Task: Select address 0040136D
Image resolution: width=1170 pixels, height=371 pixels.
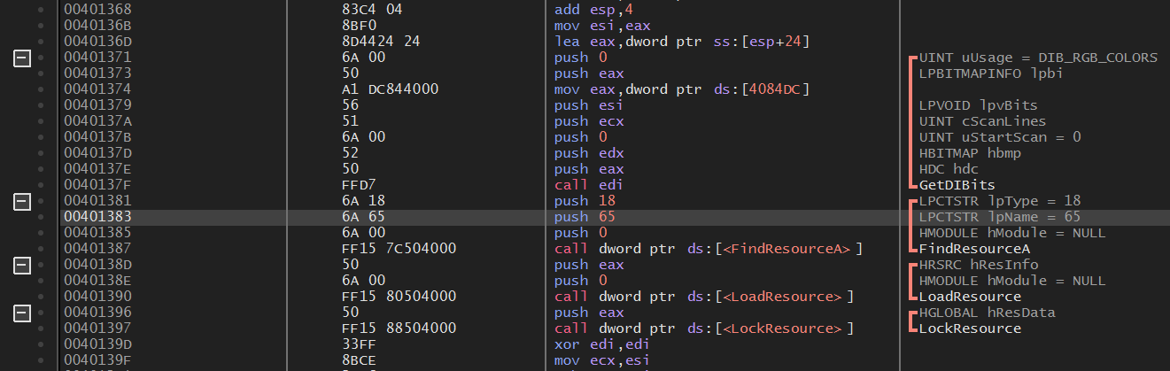Action: 96,42
